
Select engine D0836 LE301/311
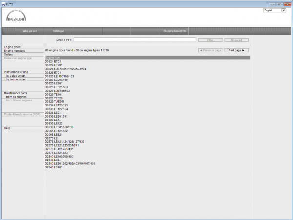[57, 116]
